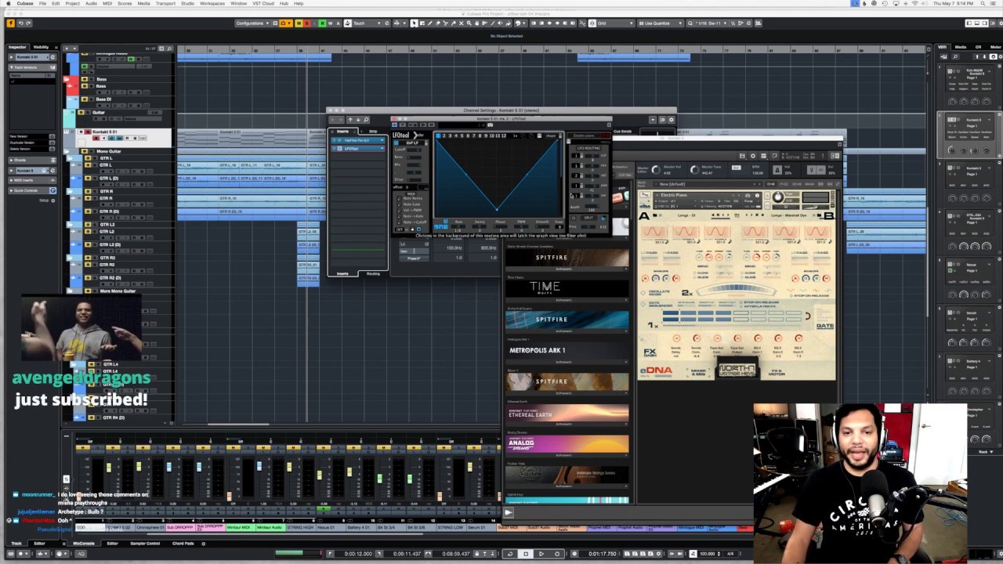Choose the Analog Dreams library
The height and width of the screenshot is (564, 1003).
567,444
